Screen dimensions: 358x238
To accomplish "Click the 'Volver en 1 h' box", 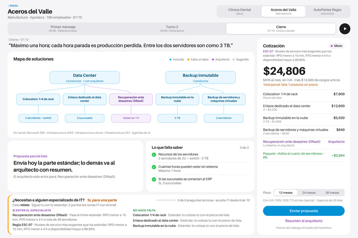I will 131,118.
